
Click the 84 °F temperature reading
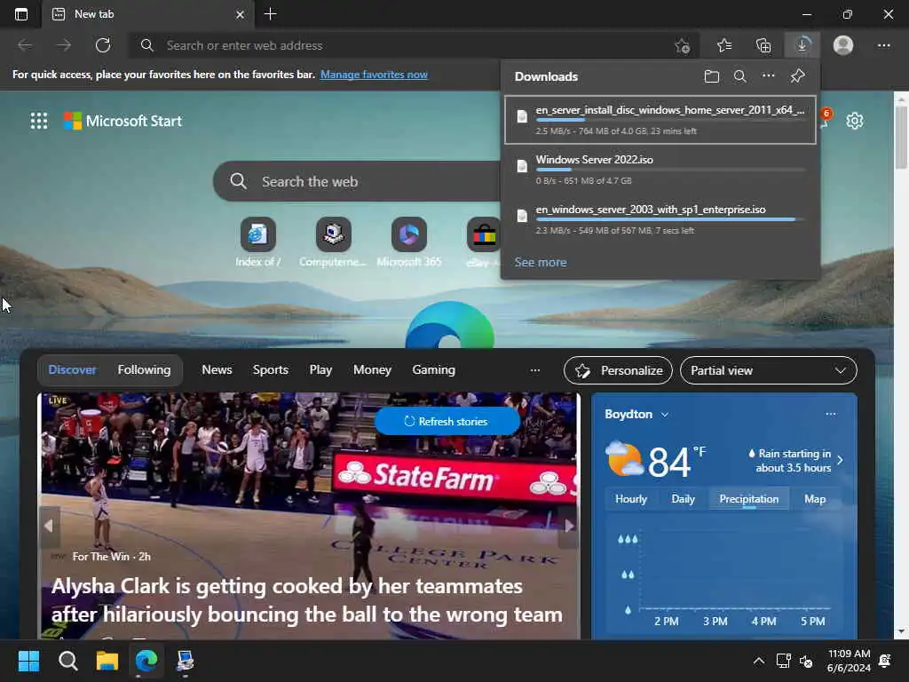tap(676, 462)
